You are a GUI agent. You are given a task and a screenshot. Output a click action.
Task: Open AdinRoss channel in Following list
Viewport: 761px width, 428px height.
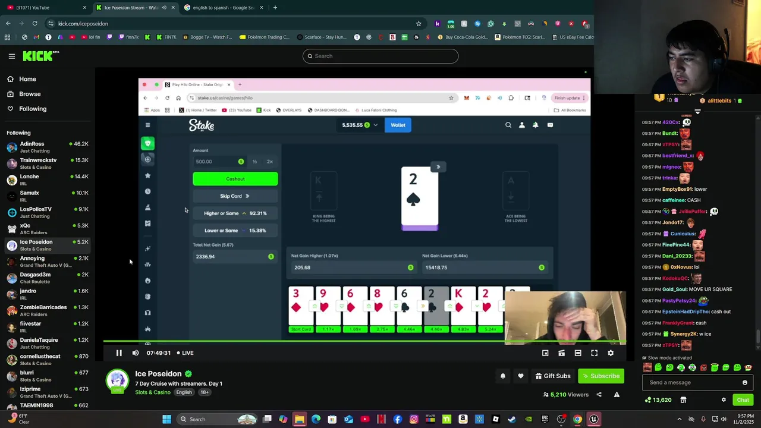pyautogui.click(x=48, y=147)
